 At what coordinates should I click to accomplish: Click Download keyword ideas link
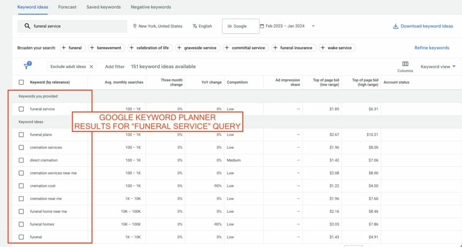click(423, 26)
